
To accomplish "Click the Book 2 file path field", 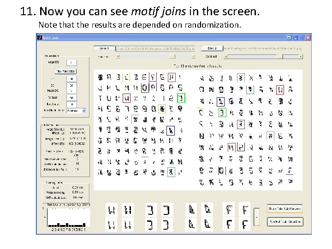I will (263, 48).
